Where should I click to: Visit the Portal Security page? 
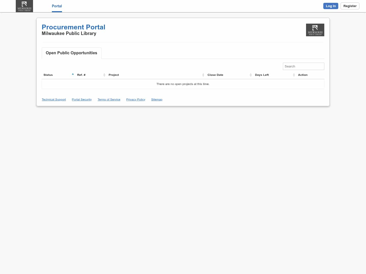click(82, 99)
